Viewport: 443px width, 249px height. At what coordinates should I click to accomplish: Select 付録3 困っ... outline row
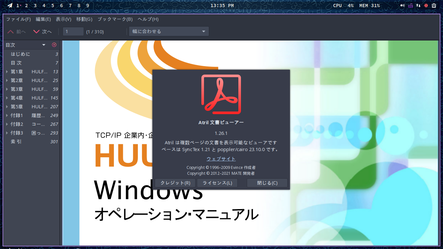tap(32, 133)
